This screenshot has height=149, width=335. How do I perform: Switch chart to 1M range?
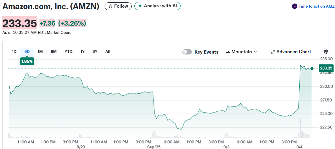(x=40, y=52)
